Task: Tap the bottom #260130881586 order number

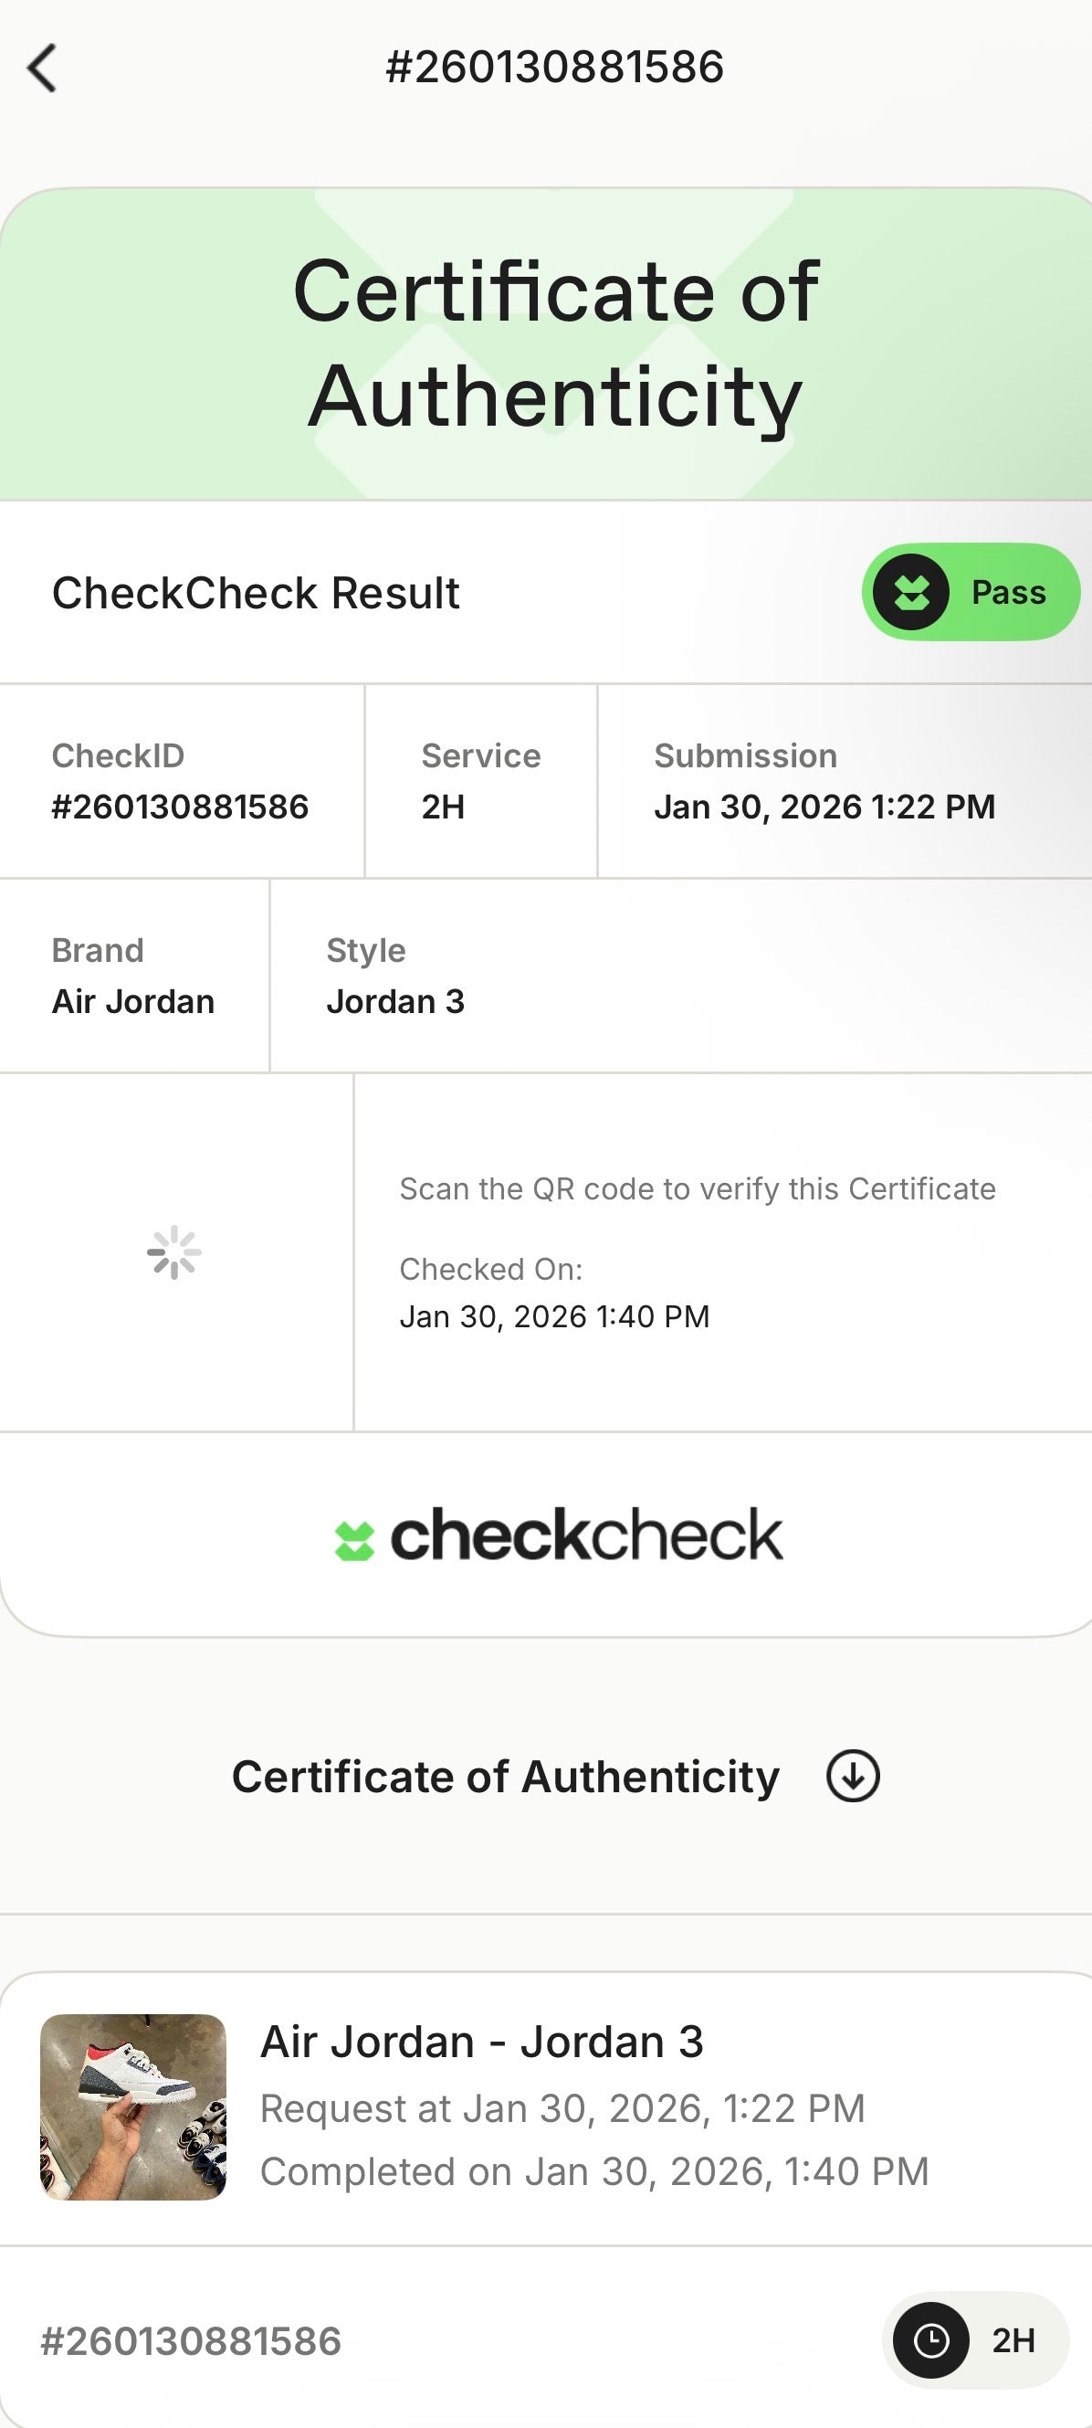Action: [x=190, y=2341]
